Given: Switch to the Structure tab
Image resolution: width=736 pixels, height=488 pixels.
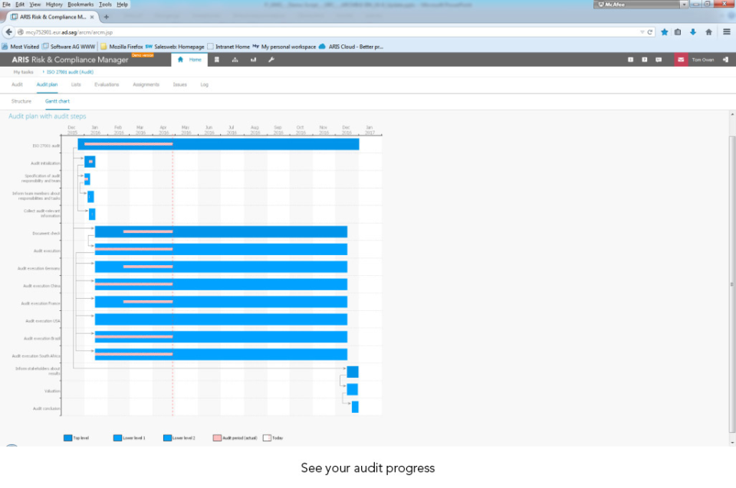Looking at the screenshot, I should [21, 101].
